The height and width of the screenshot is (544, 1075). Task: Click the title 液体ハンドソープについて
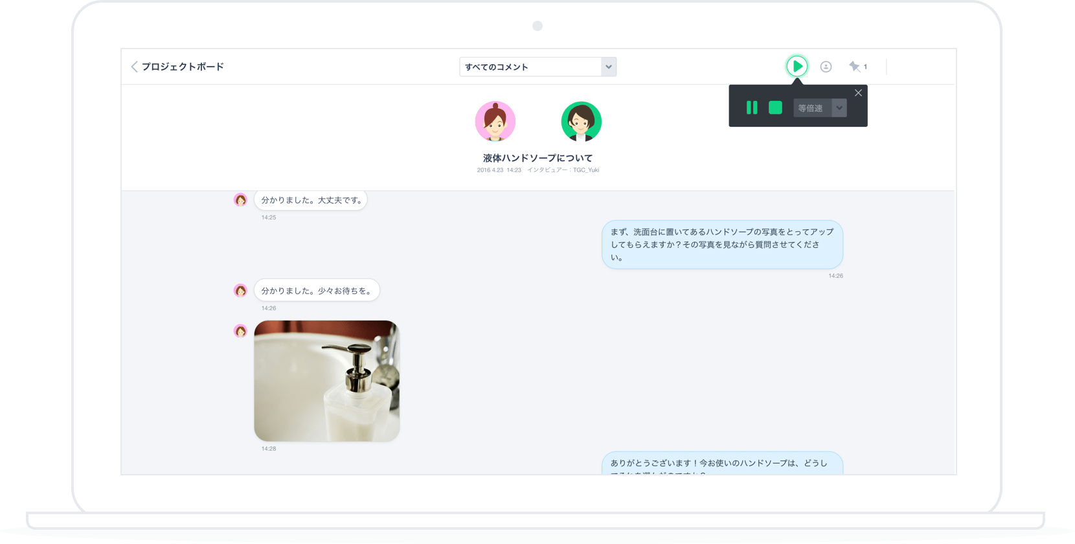point(537,158)
